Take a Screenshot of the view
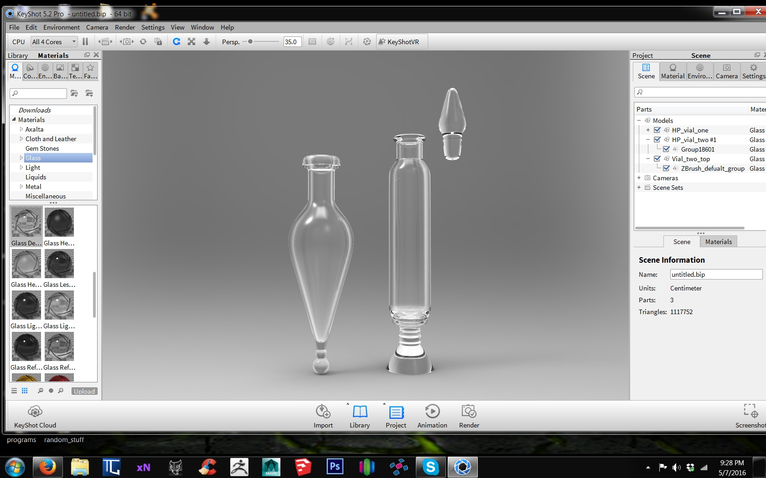 pos(750,416)
